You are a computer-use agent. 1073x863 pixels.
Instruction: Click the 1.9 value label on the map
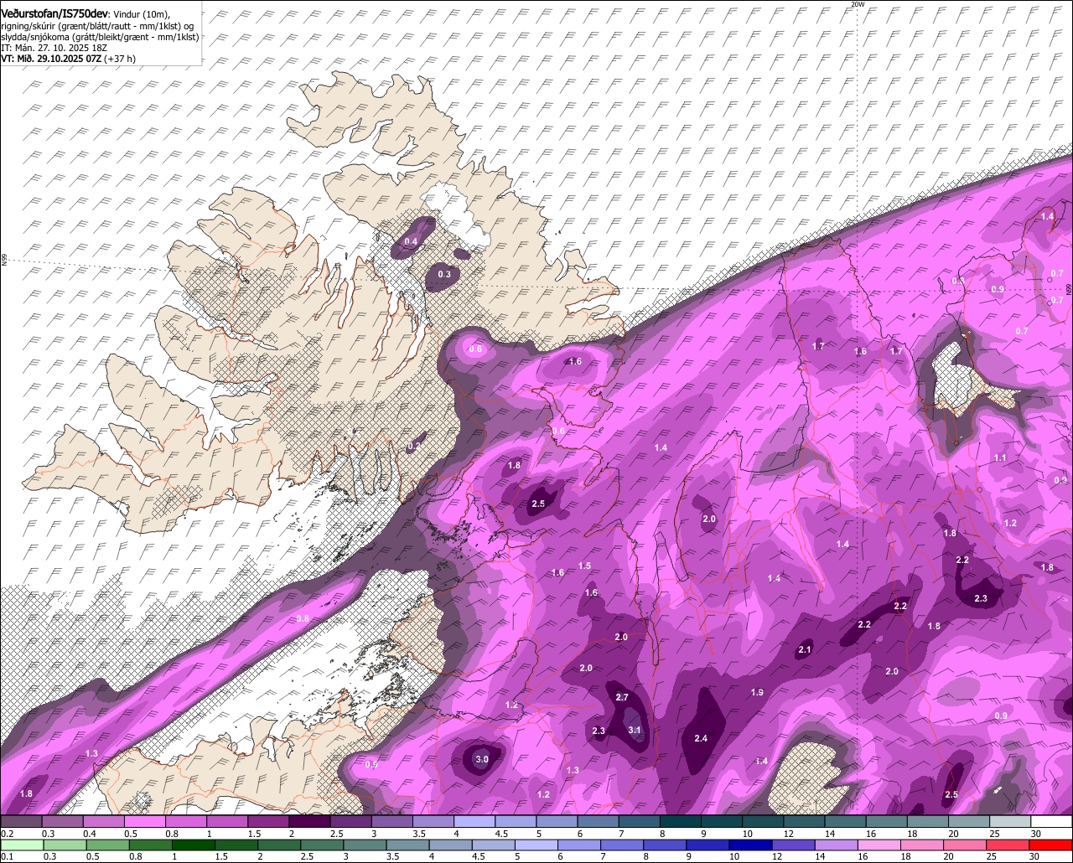pos(757,692)
